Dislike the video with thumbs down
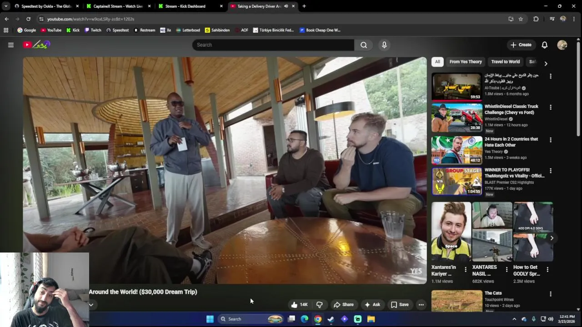Image resolution: width=582 pixels, height=327 pixels. pos(320,305)
